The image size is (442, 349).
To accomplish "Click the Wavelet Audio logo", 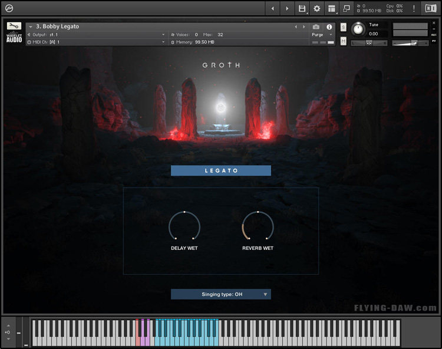I will (14, 37).
